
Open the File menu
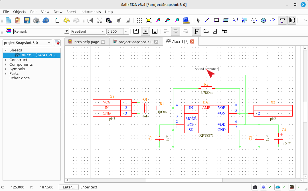[6, 12]
